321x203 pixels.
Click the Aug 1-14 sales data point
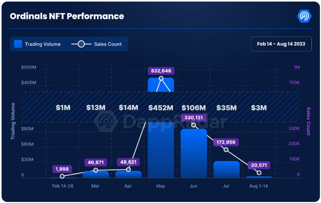[x=259, y=173]
